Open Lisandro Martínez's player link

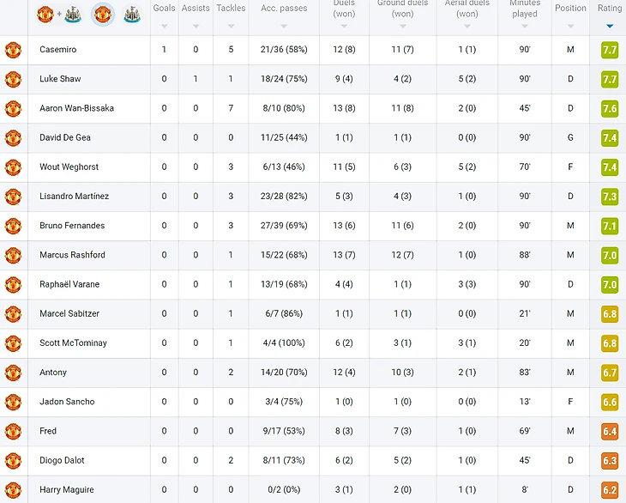point(74,197)
